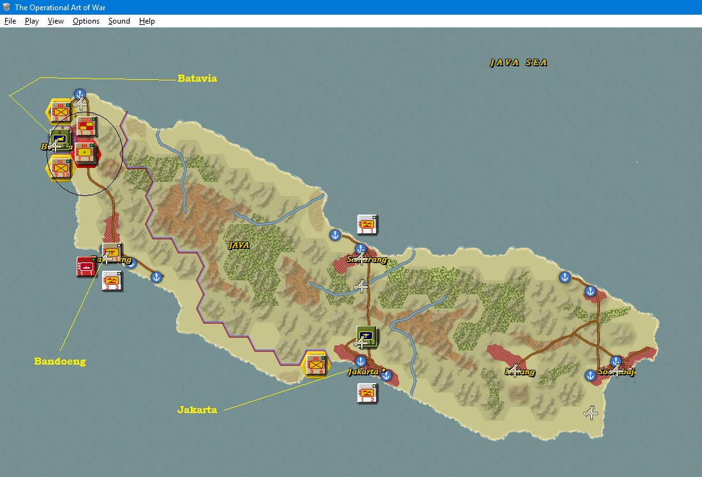Select the green air unit north of Jakarta
The height and width of the screenshot is (477, 702).
pyautogui.click(x=367, y=337)
